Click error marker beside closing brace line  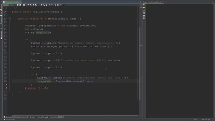(x=6, y=84)
